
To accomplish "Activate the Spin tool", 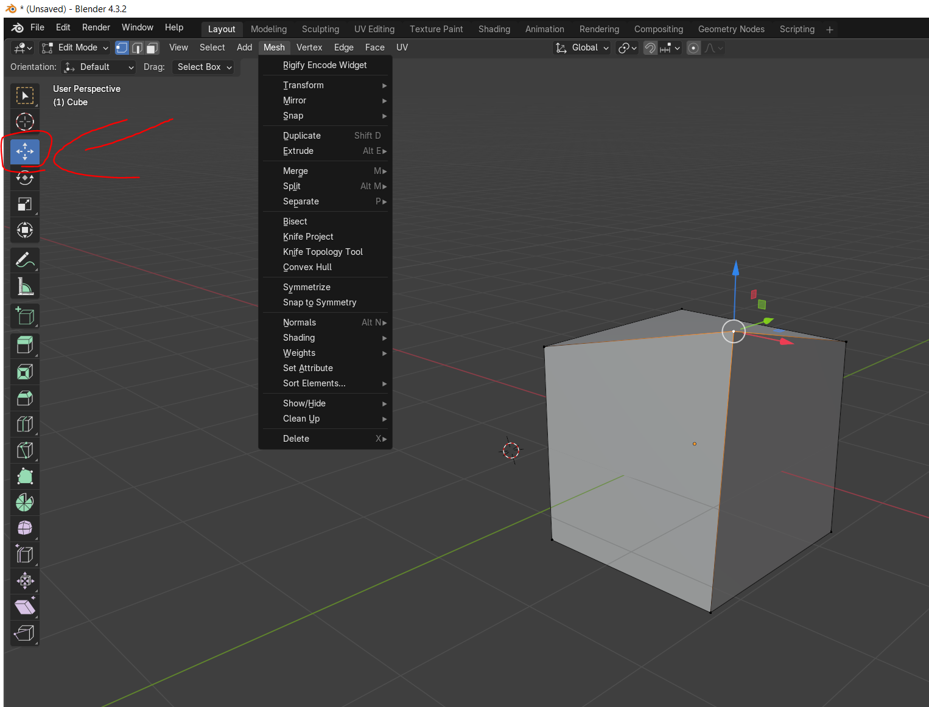I will point(24,503).
